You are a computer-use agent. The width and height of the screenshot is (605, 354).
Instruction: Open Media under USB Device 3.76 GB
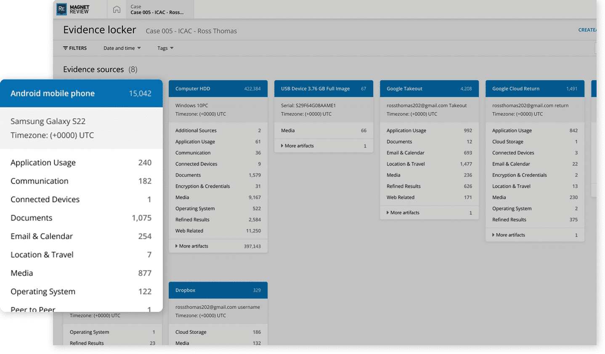[x=288, y=130]
